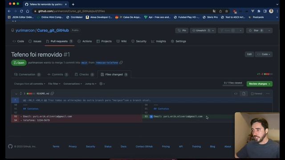Open the Security repository tab
The width and height of the screenshot is (285, 160).
tap(139, 41)
